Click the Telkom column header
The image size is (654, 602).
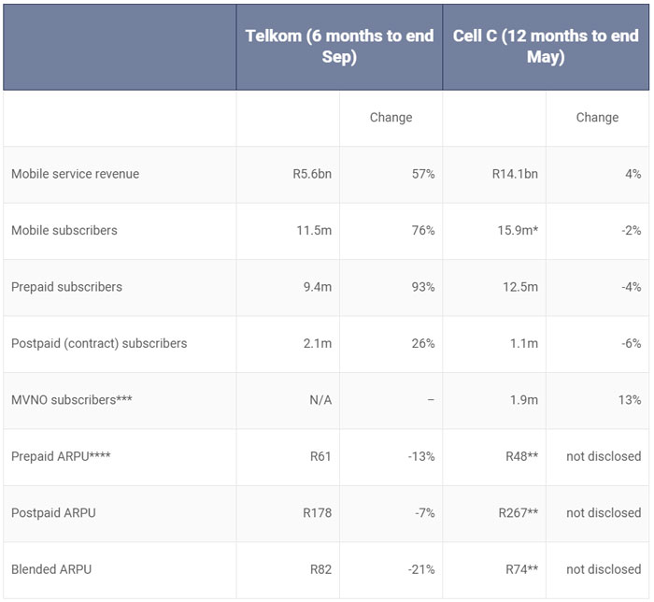coord(339,47)
